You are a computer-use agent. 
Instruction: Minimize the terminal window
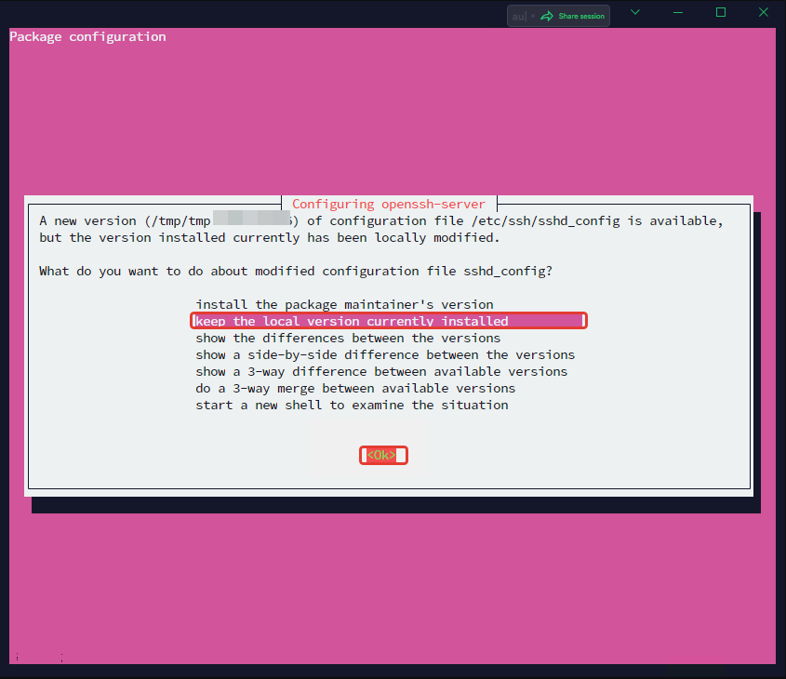pyautogui.click(x=677, y=12)
